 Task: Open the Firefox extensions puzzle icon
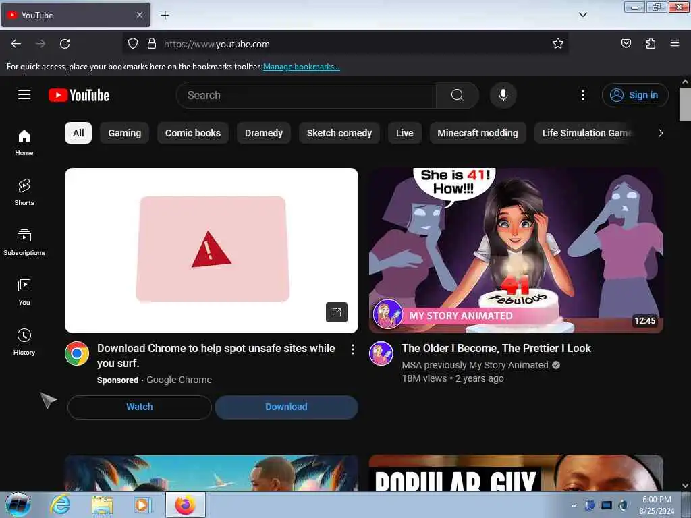651,44
